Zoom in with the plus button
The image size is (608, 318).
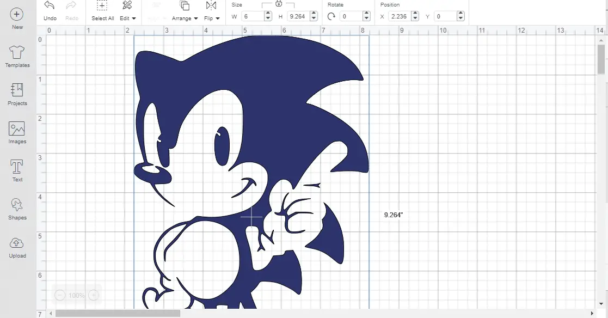(94, 296)
